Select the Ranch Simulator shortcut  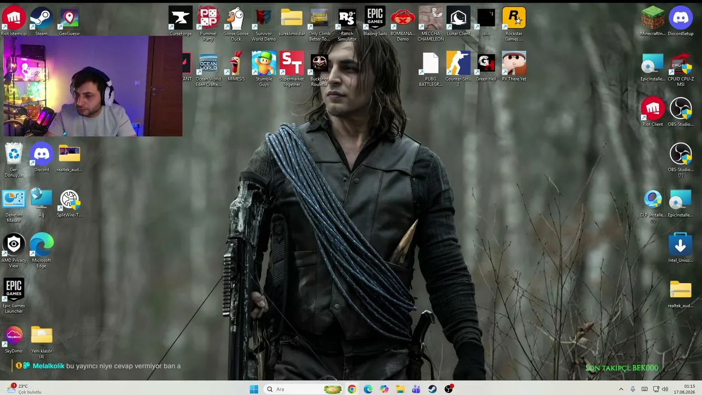347,24
